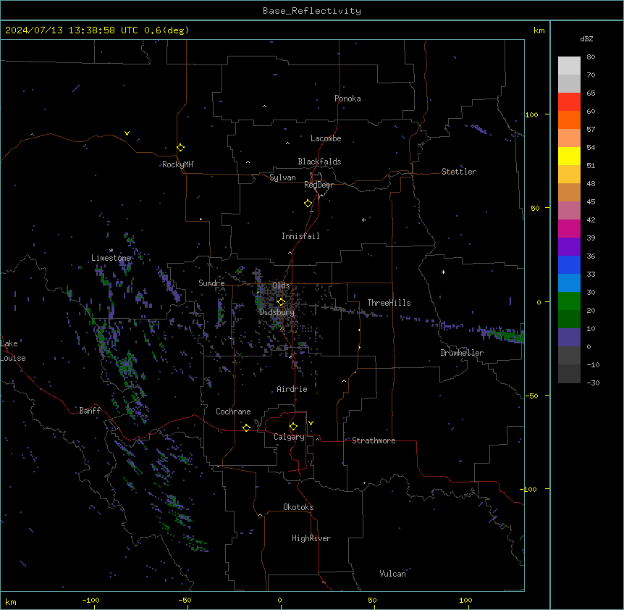Click the Calgary city label
The image size is (624, 610).
pyautogui.click(x=289, y=437)
